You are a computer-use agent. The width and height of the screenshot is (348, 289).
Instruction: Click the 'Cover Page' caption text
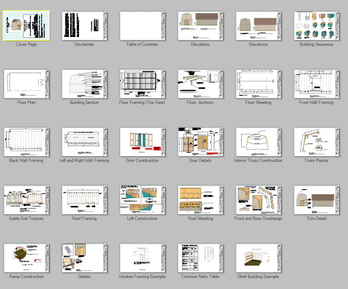(26, 44)
